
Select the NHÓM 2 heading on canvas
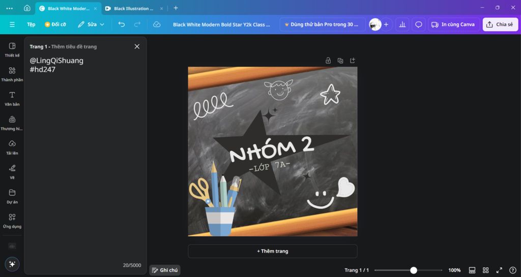tap(272, 150)
